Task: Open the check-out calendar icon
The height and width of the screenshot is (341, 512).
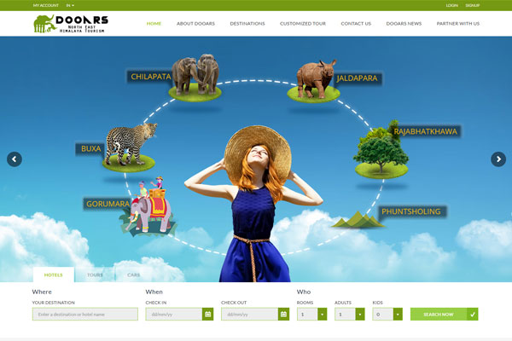Action: 283,315
